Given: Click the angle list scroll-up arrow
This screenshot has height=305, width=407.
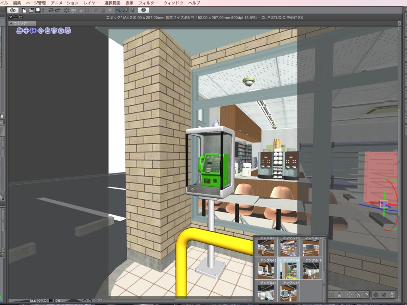Looking at the screenshot, I should (x=324, y=238).
